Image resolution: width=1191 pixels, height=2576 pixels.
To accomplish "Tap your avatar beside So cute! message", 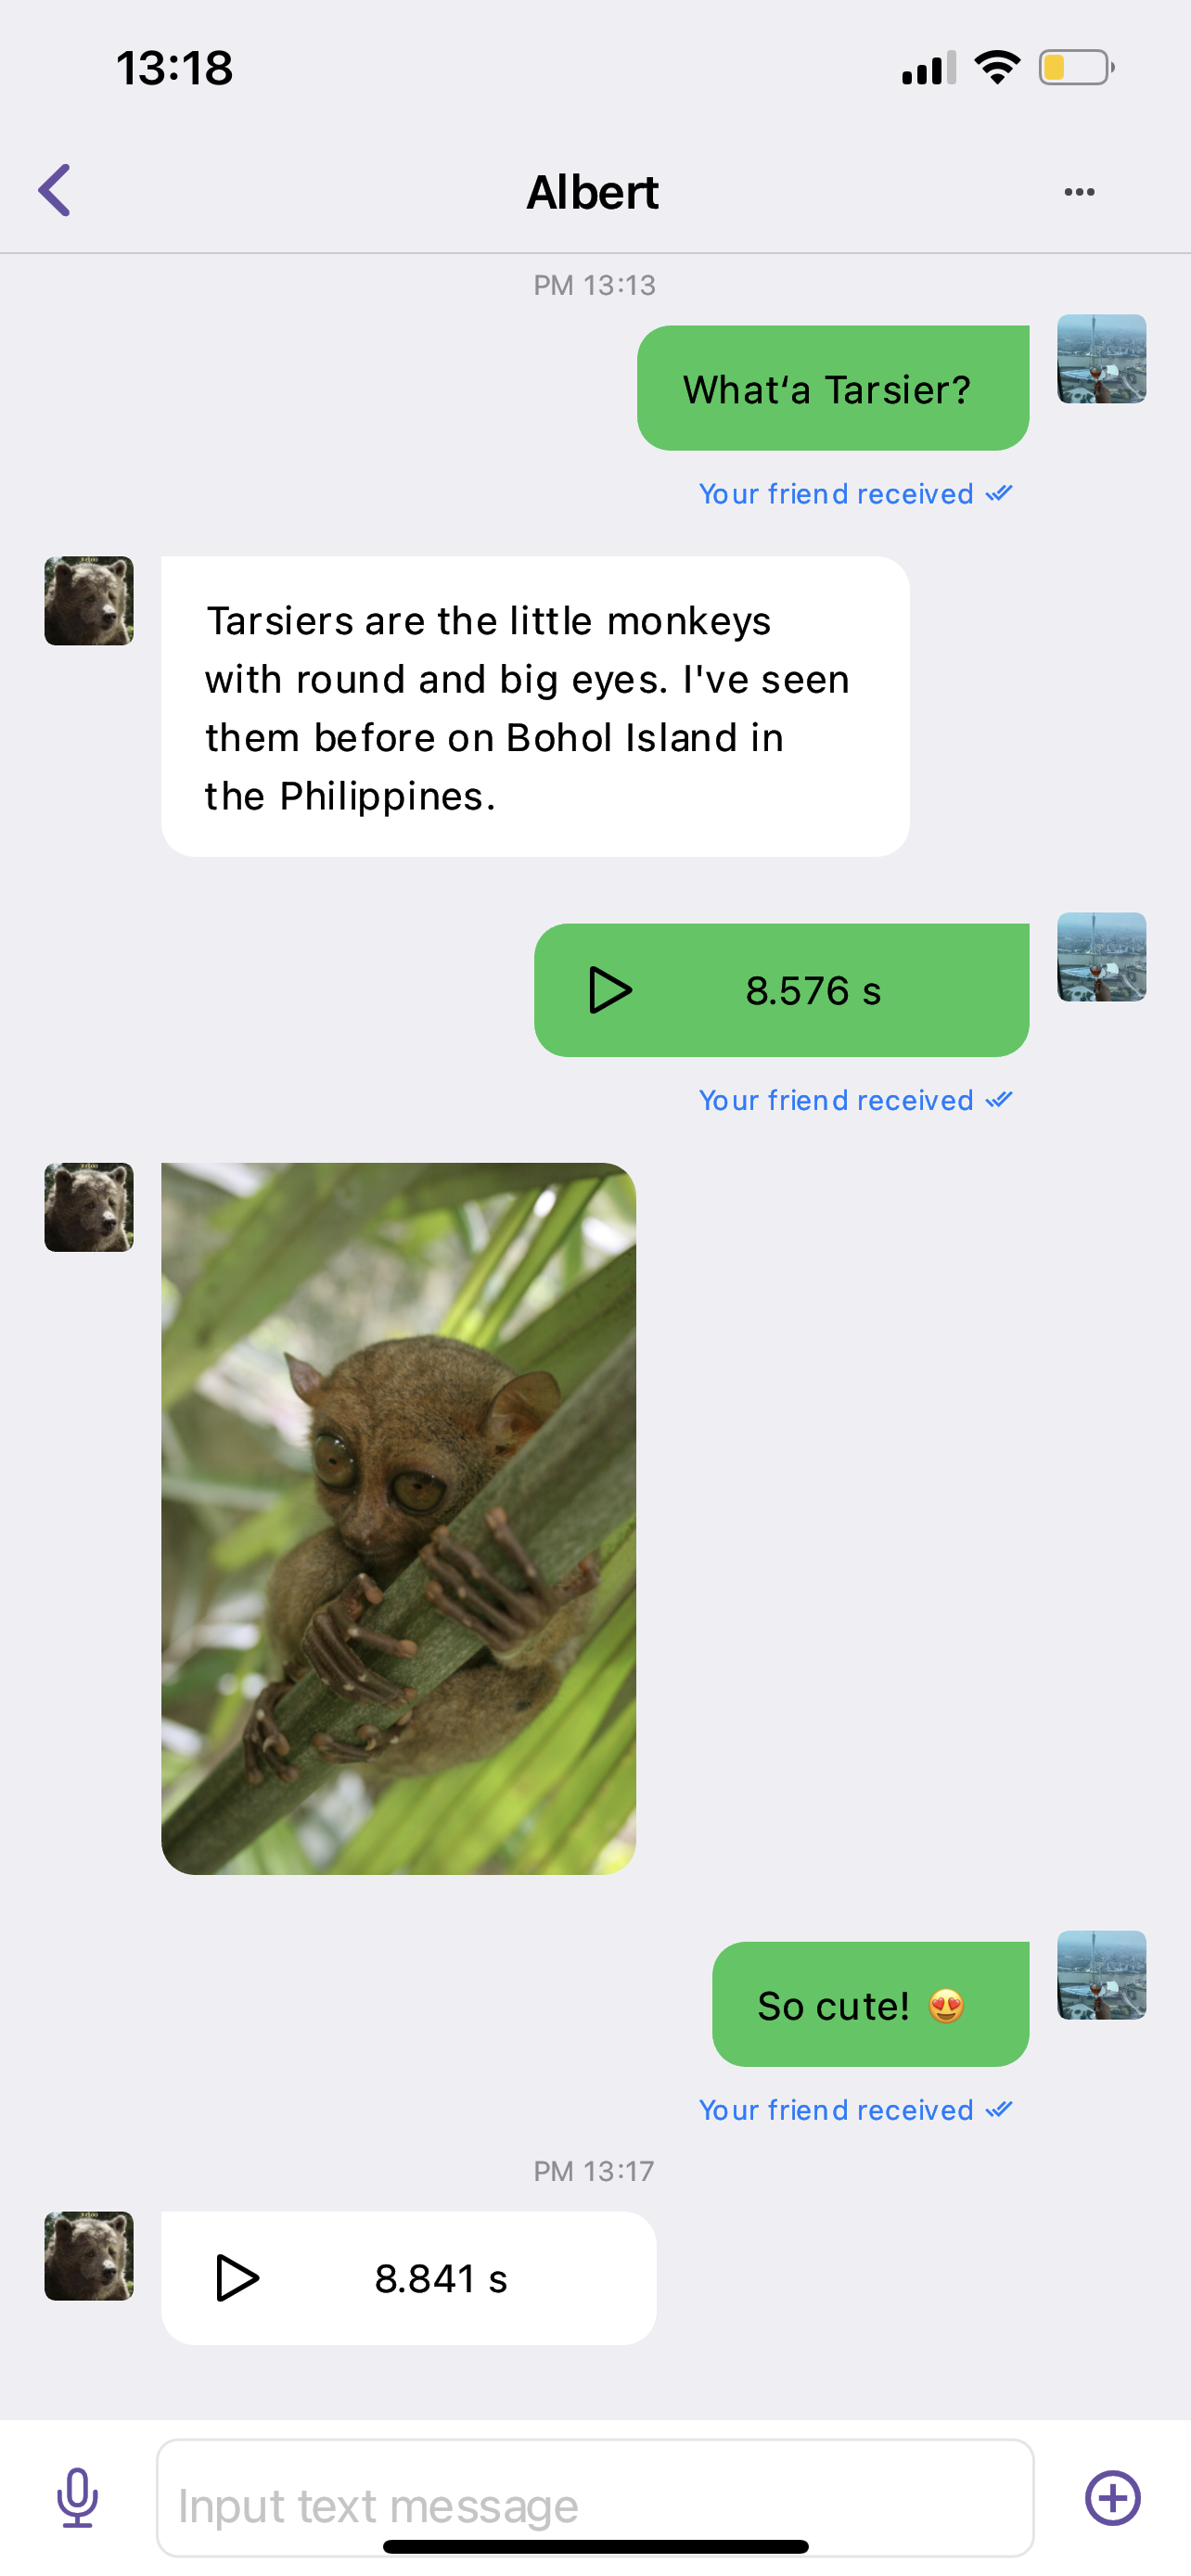I will pyautogui.click(x=1101, y=1975).
